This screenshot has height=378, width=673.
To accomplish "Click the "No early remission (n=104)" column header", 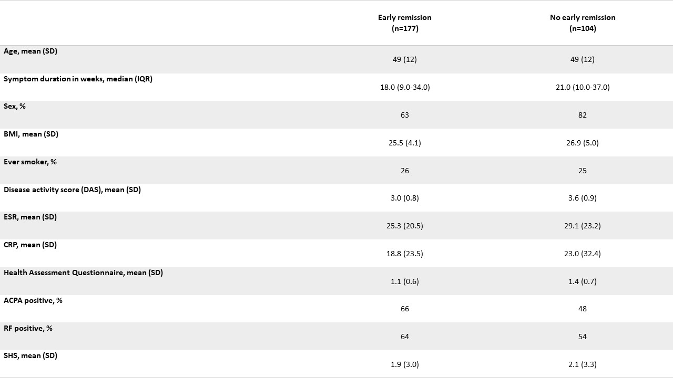I will [582, 23].
